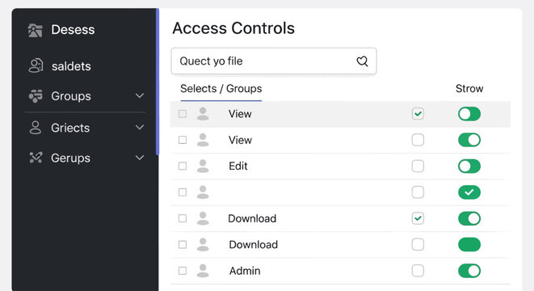Screen dimensions: 534x291
Task: Check the permission box in the unlabeled row
Action: (x=418, y=192)
